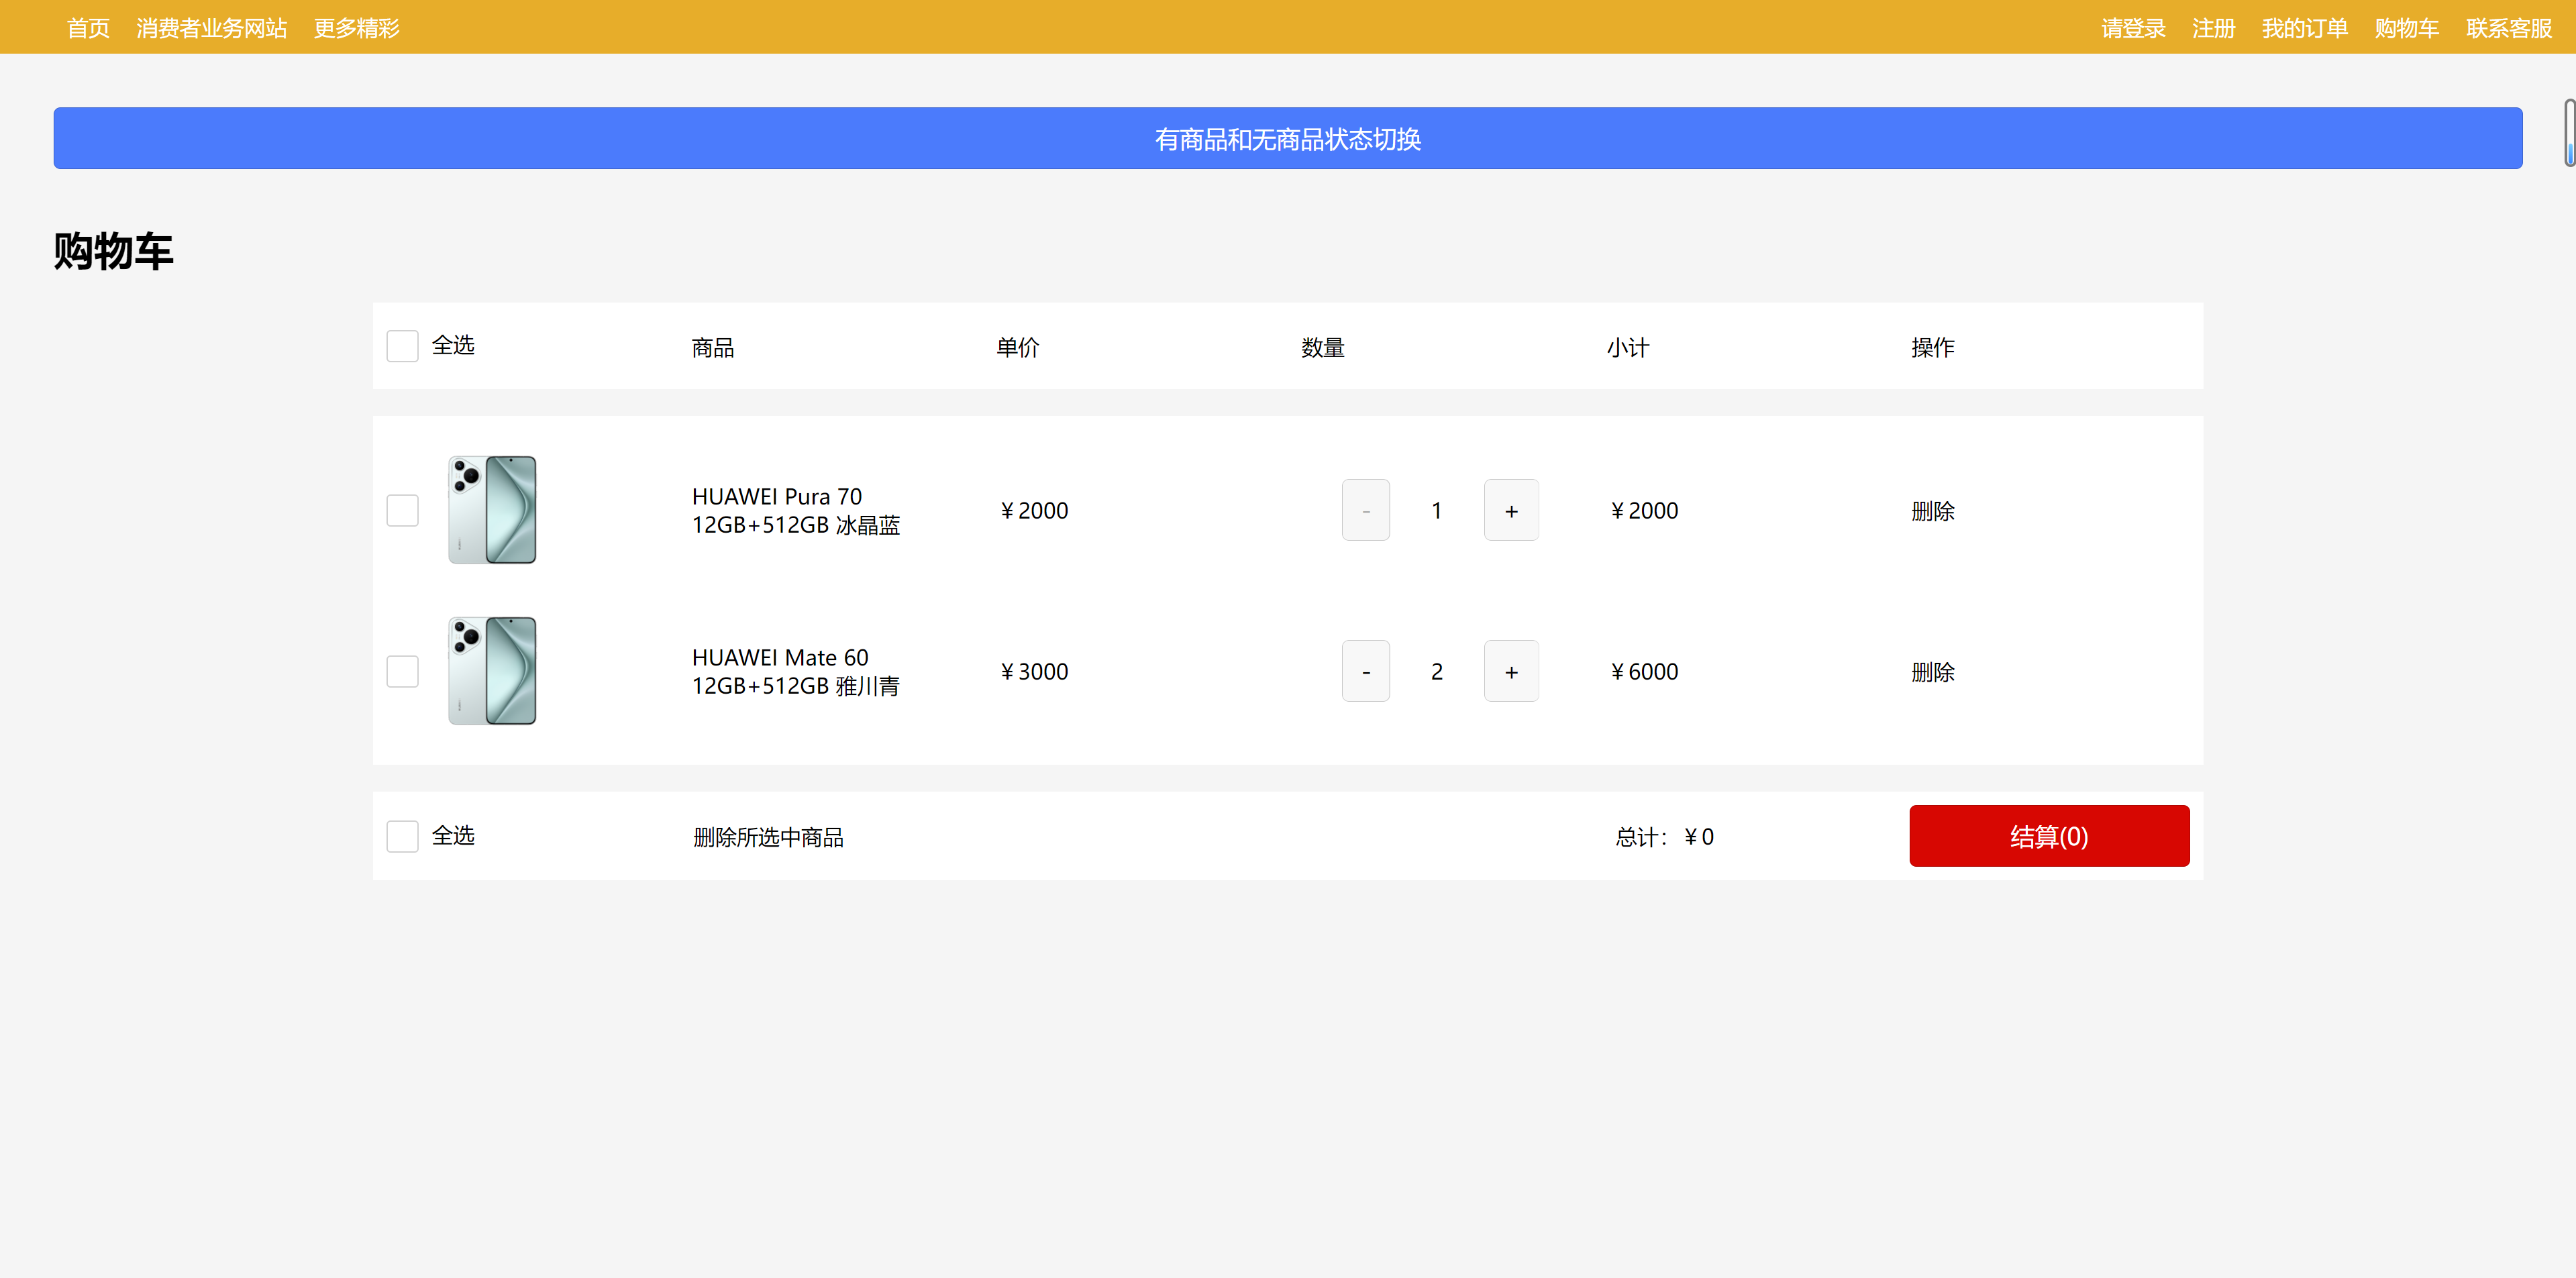
Task: Click 请登录 in the top bar
Action: 2132,28
